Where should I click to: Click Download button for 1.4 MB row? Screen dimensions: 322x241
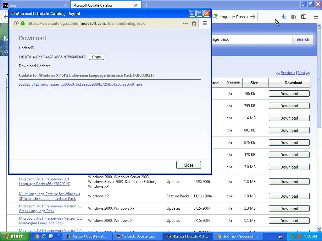click(289, 118)
